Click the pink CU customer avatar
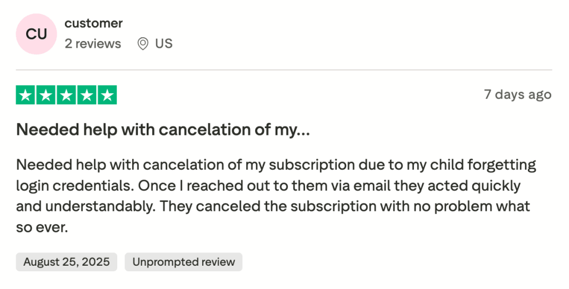Viewport: 569px width, 289px height. click(x=37, y=34)
